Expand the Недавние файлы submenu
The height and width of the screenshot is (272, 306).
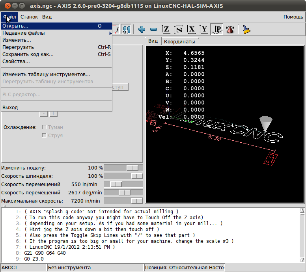(x=57, y=33)
